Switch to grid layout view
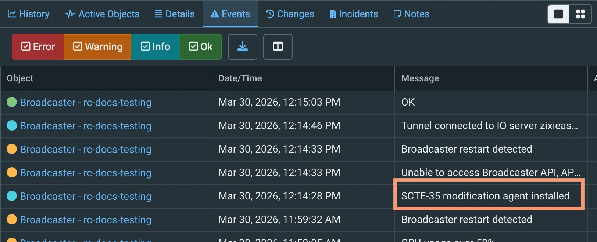The height and width of the screenshot is (242, 597). pyautogui.click(x=580, y=14)
